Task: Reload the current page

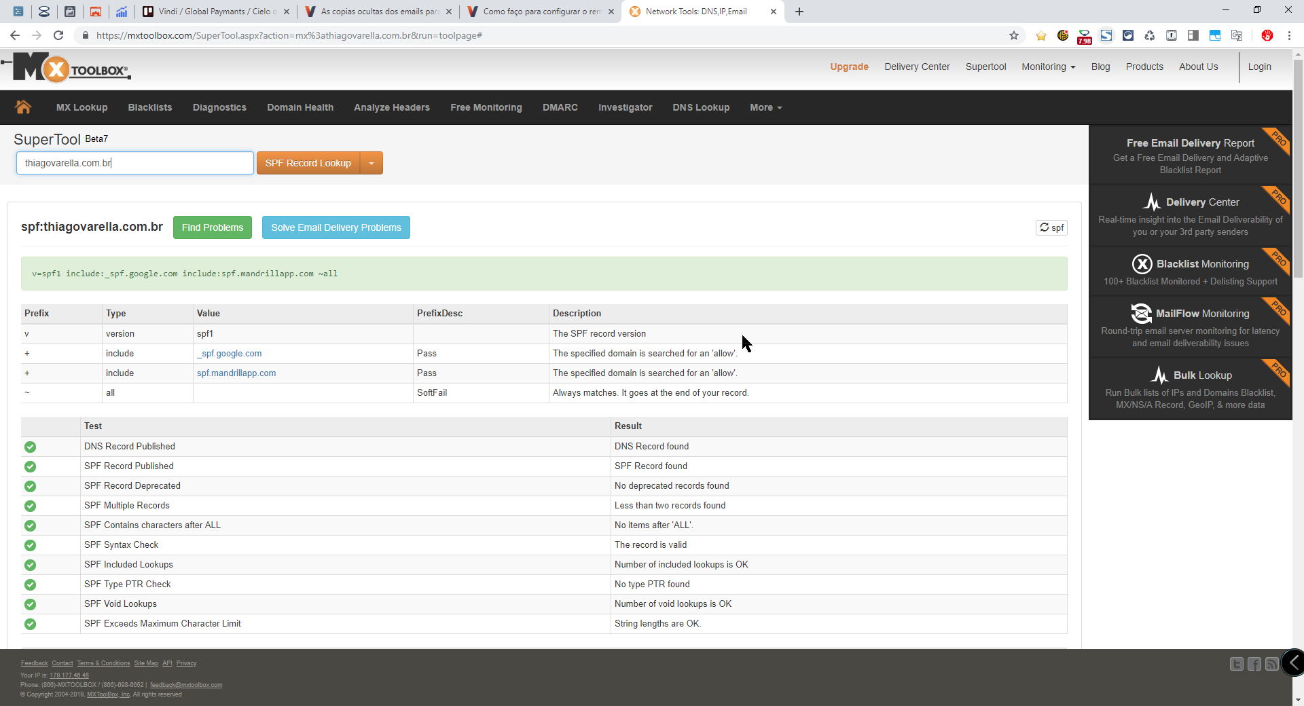Action: point(58,35)
